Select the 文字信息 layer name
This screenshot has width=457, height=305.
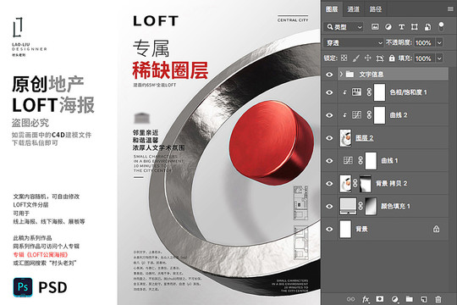click(371, 75)
